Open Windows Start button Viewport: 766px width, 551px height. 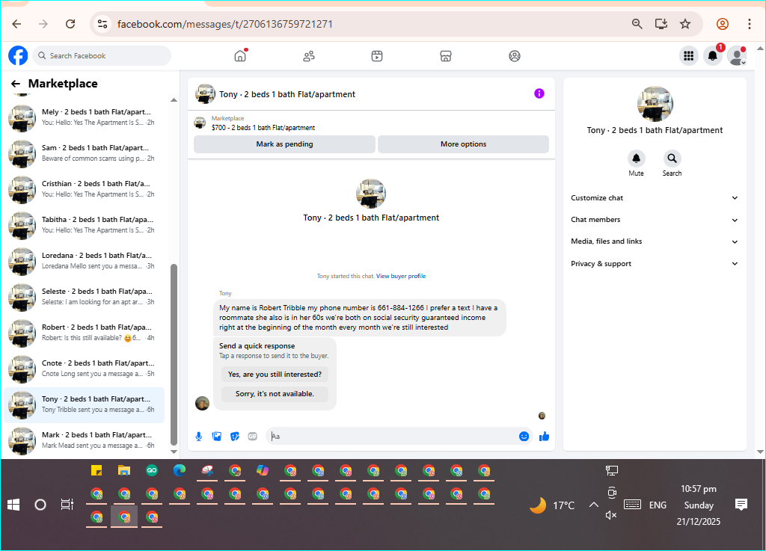tap(13, 505)
